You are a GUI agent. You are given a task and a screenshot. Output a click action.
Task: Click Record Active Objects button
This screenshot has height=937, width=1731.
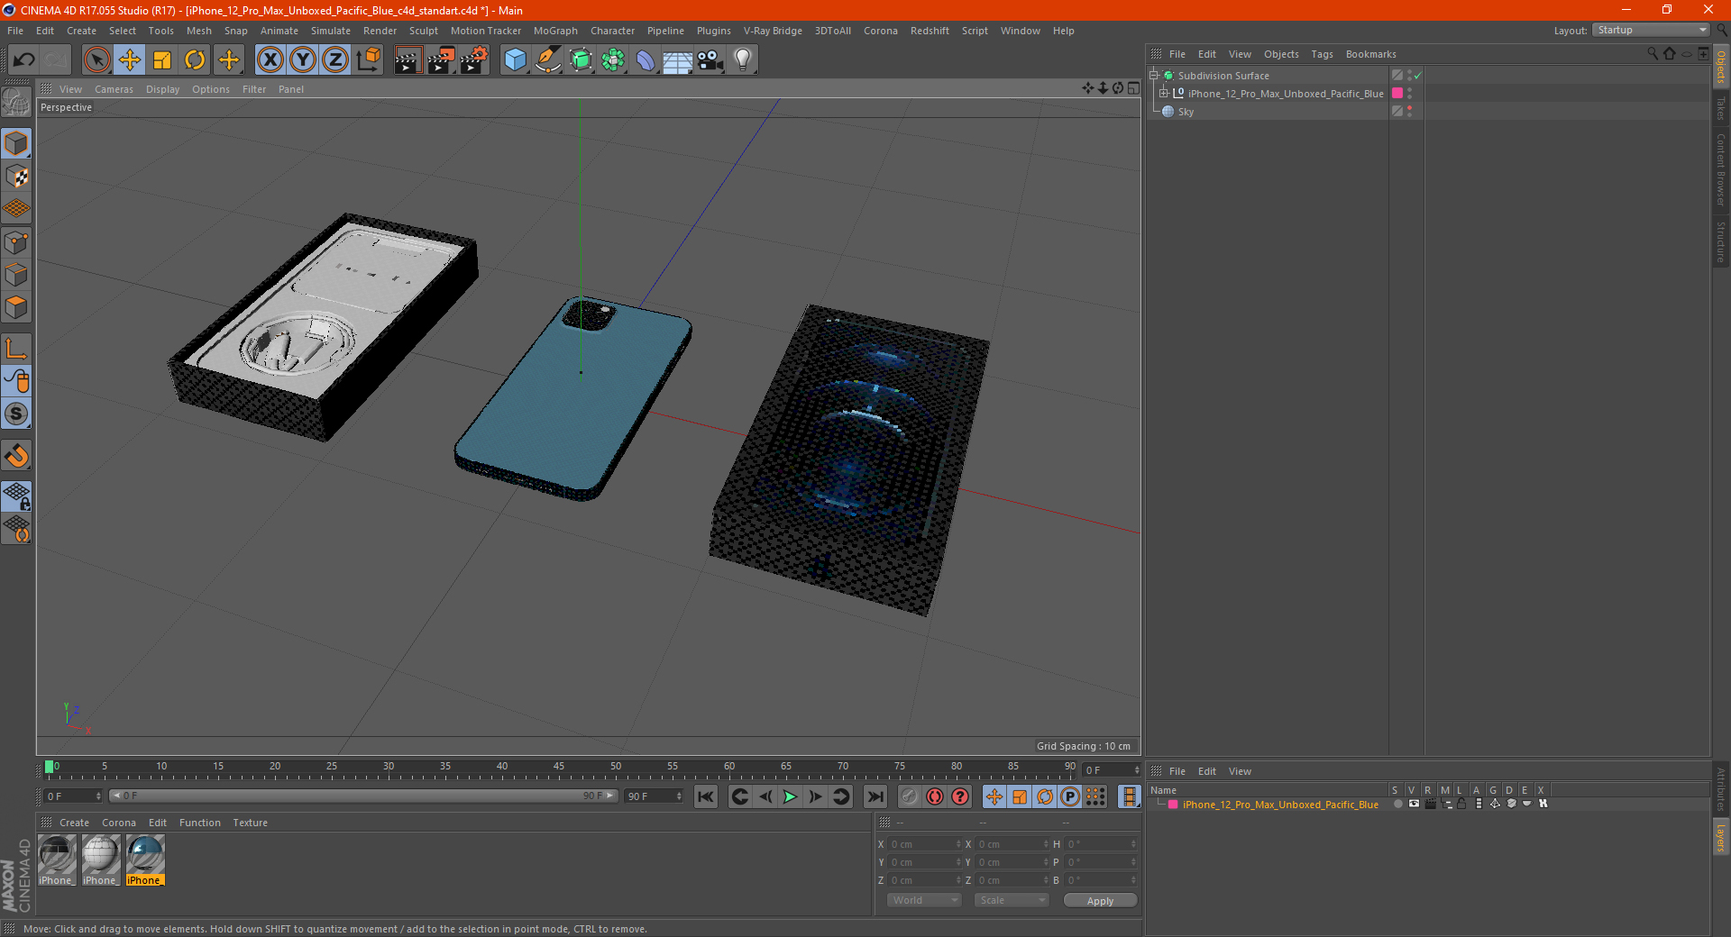[910, 796]
